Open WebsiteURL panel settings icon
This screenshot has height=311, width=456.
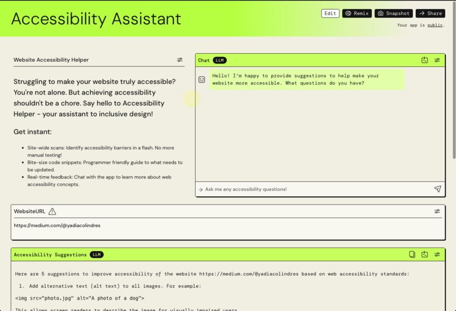437,211
